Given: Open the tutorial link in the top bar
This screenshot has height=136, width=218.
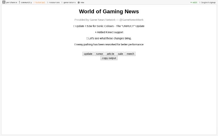Looking at the screenshot, I should click(x=39, y=2).
